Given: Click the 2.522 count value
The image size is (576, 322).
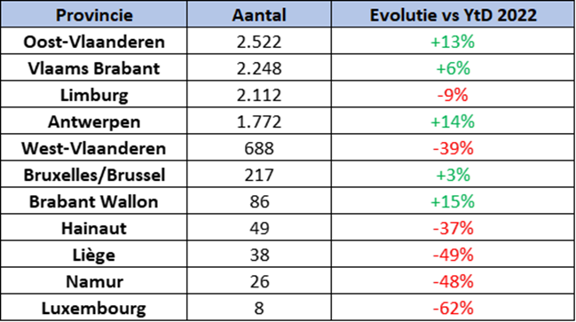Looking at the screenshot, I should pos(259,42).
